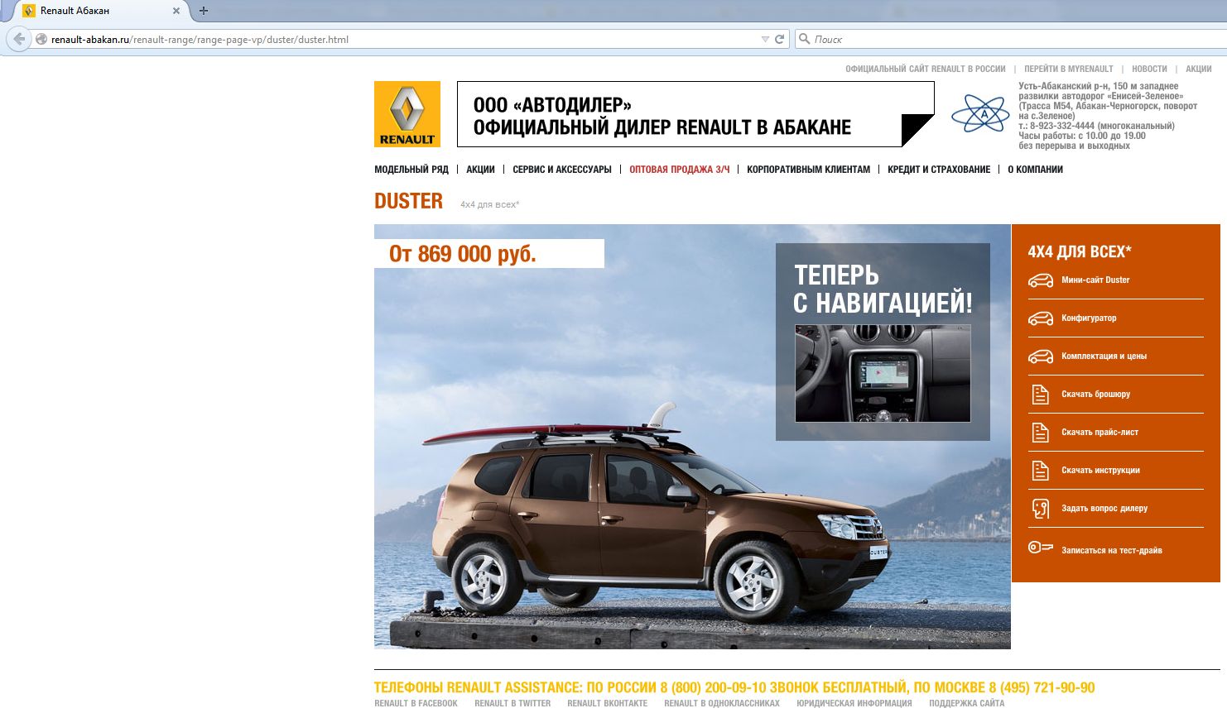Open the Модельный ряд menu
Viewport: 1227px width, 713px height.
point(411,170)
